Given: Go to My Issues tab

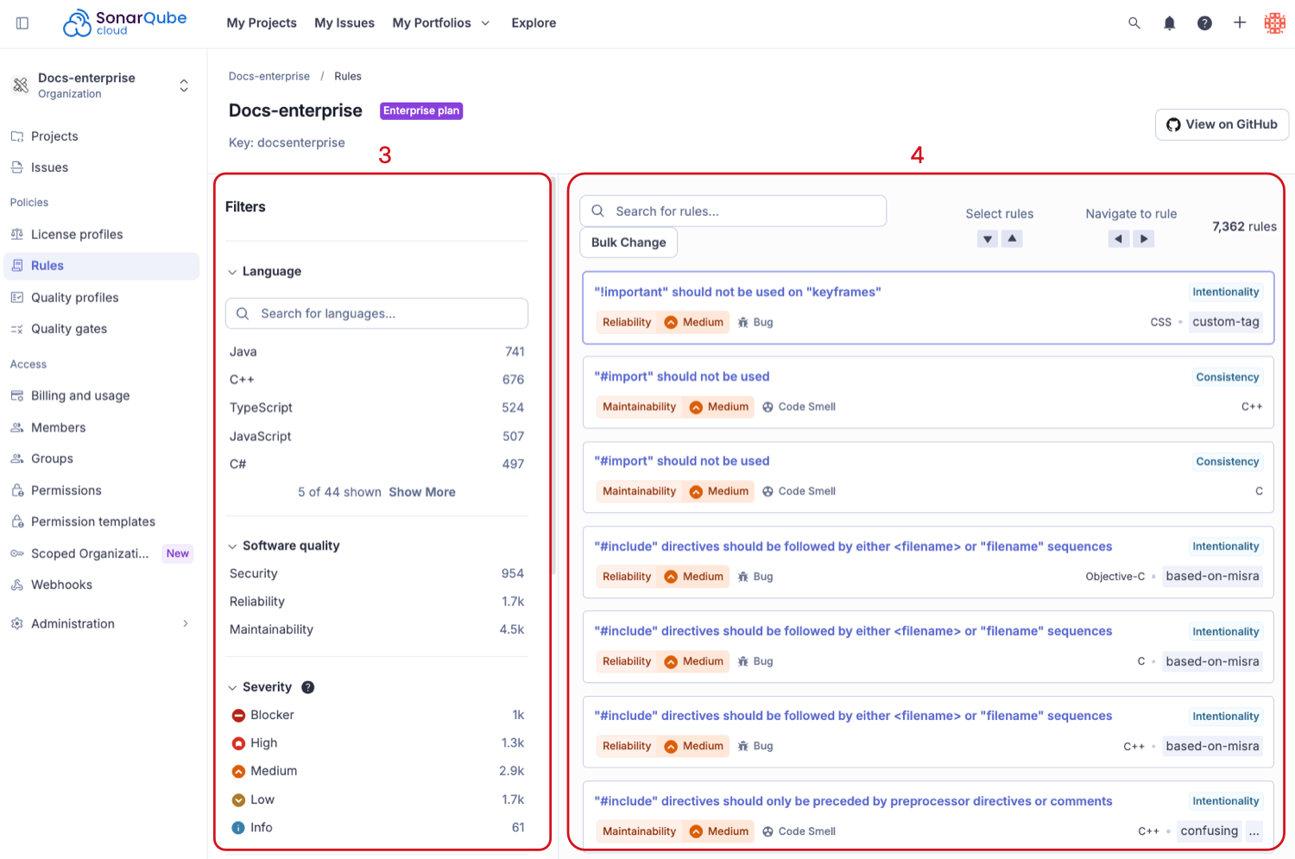Looking at the screenshot, I should tap(344, 23).
